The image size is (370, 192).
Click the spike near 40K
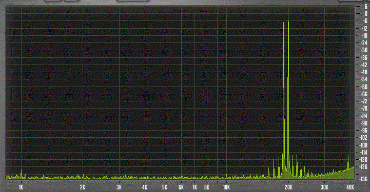coord(348,162)
